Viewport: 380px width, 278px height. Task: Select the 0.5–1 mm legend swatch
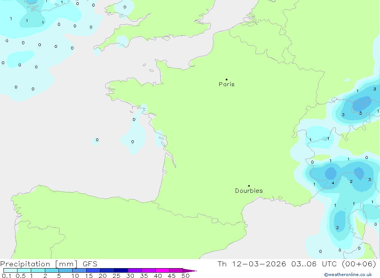[24, 270]
